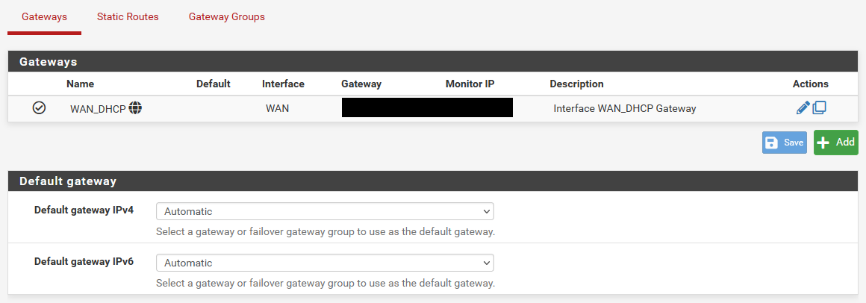866x303 pixels.
Task: Click the IPv6 dropdown chevron arrow
Action: click(486, 263)
